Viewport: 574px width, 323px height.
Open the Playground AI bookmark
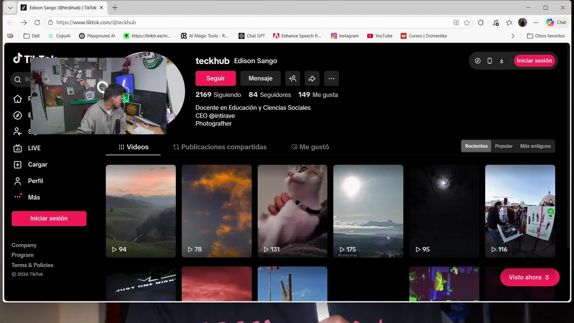click(97, 36)
